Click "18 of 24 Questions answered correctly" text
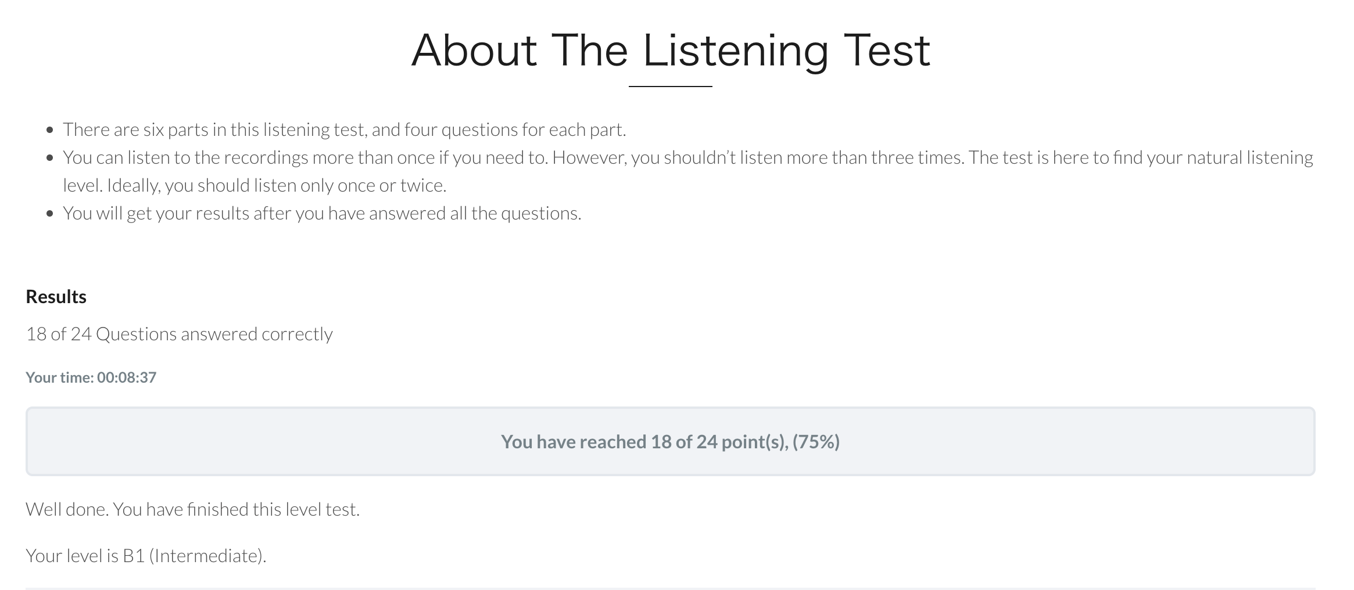The height and width of the screenshot is (590, 1354). tap(179, 334)
